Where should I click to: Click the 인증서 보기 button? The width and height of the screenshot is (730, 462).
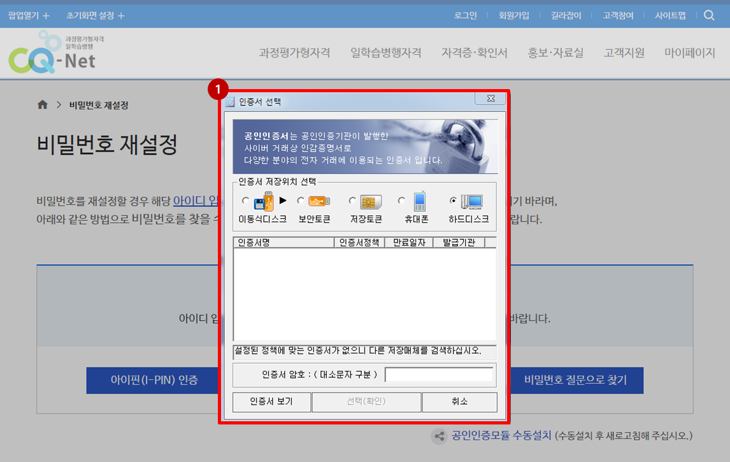pos(272,402)
